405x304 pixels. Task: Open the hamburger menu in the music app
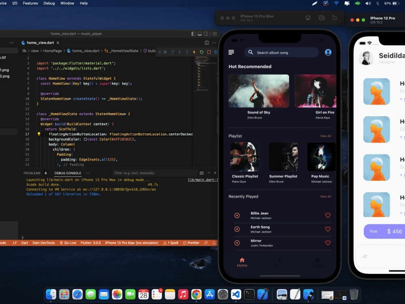(231, 52)
